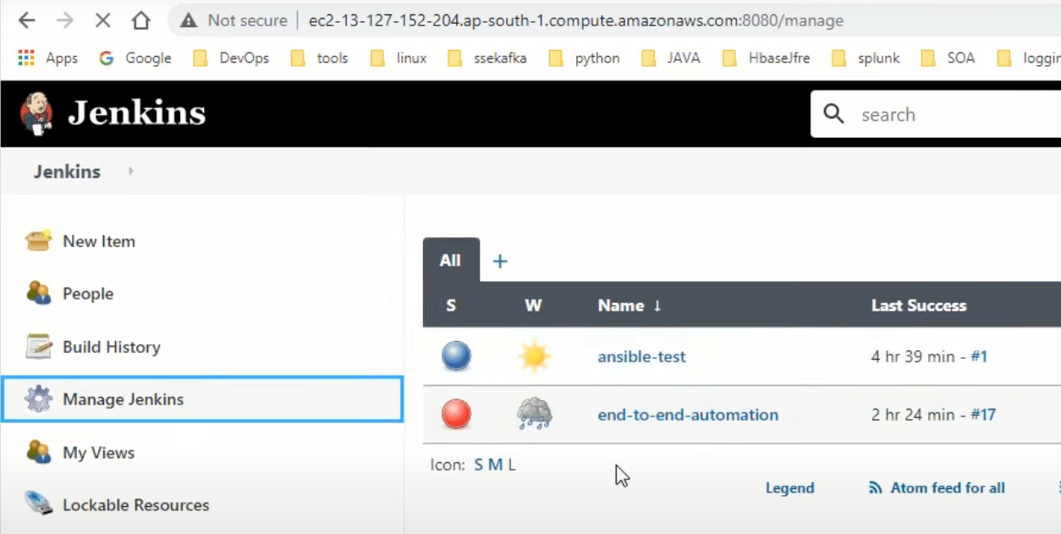Click '2 hr 24 min' last success text
The width and height of the screenshot is (1061, 534).
(913, 415)
